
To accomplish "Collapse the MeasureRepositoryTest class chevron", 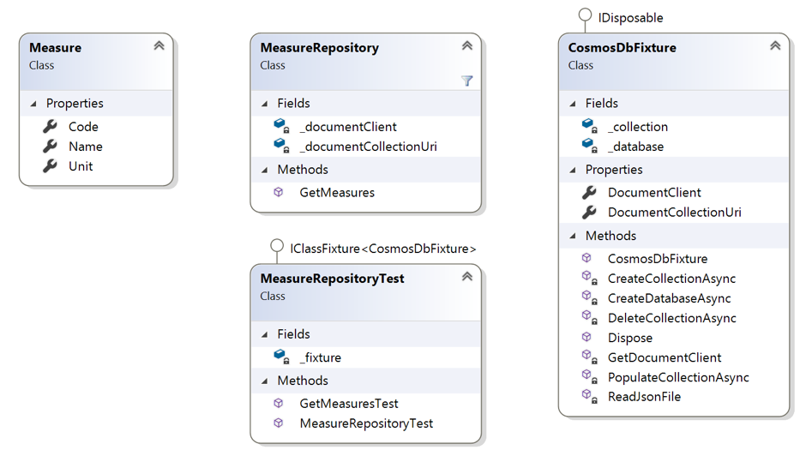I will [x=466, y=277].
